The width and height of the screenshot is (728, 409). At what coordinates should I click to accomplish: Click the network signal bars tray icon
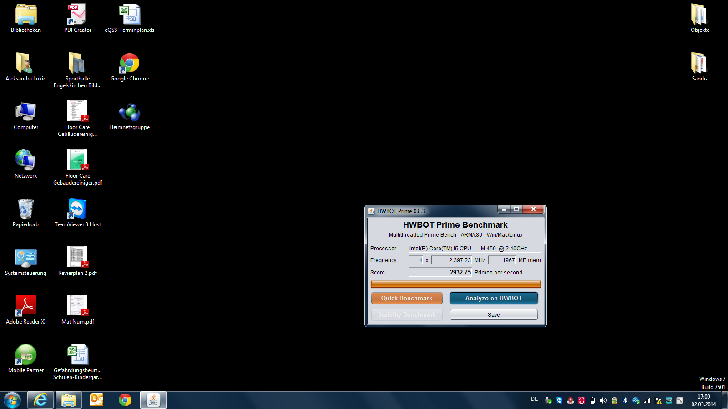click(x=647, y=400)
